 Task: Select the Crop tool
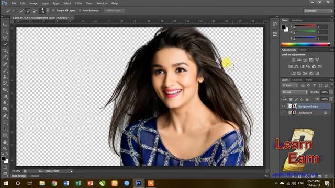tap(5, 51)
